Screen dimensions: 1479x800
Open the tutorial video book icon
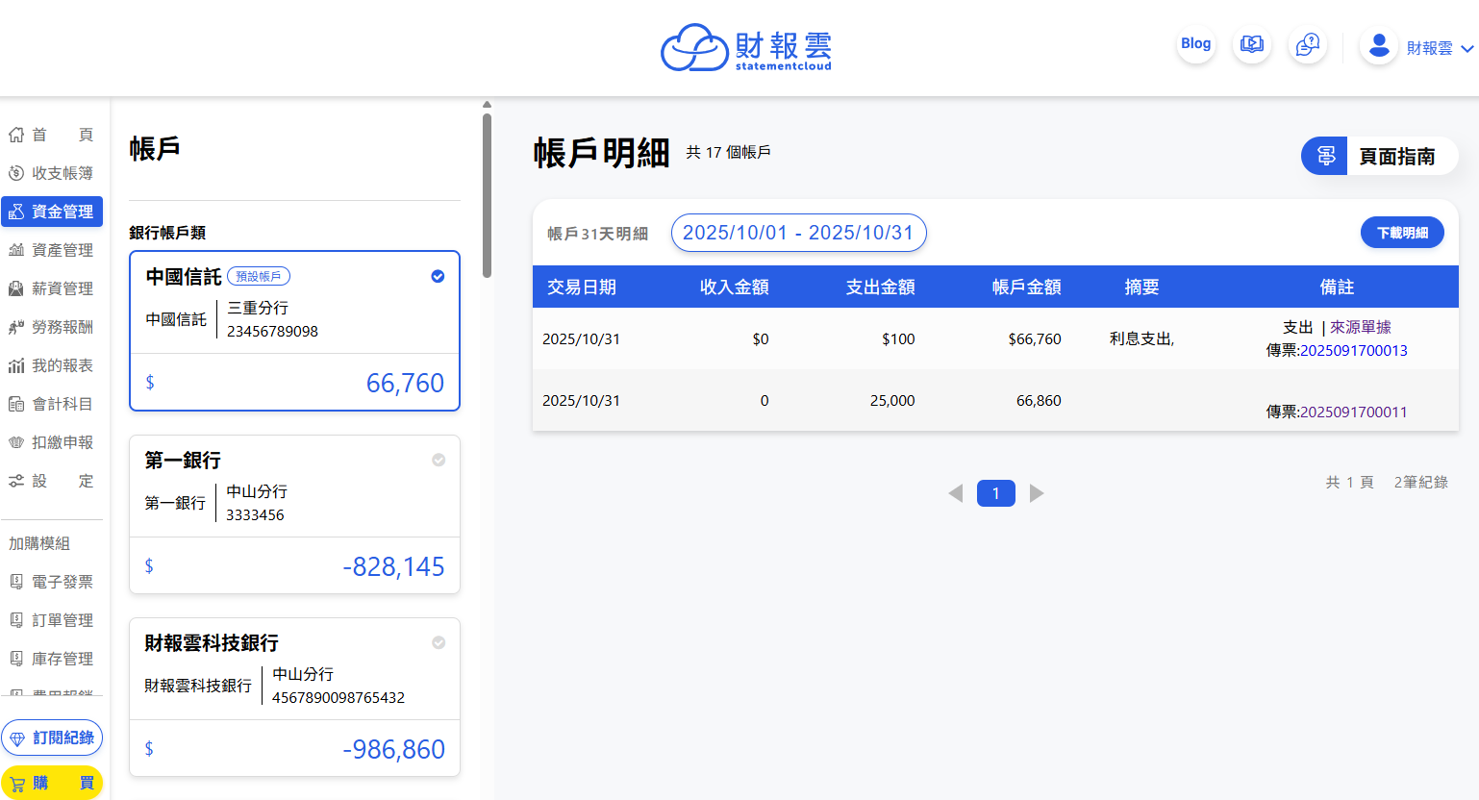(1251, 44)
